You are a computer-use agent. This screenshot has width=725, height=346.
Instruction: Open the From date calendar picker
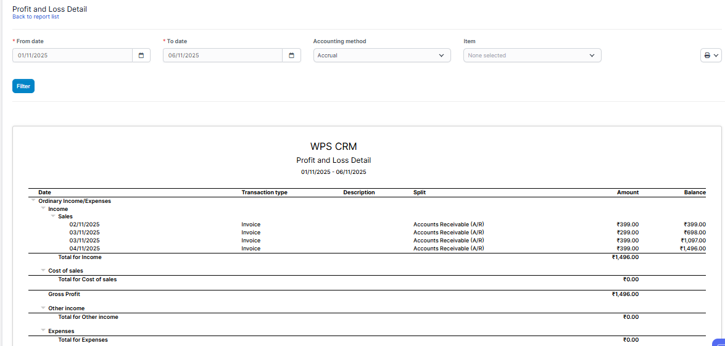(x=141, y=56)
